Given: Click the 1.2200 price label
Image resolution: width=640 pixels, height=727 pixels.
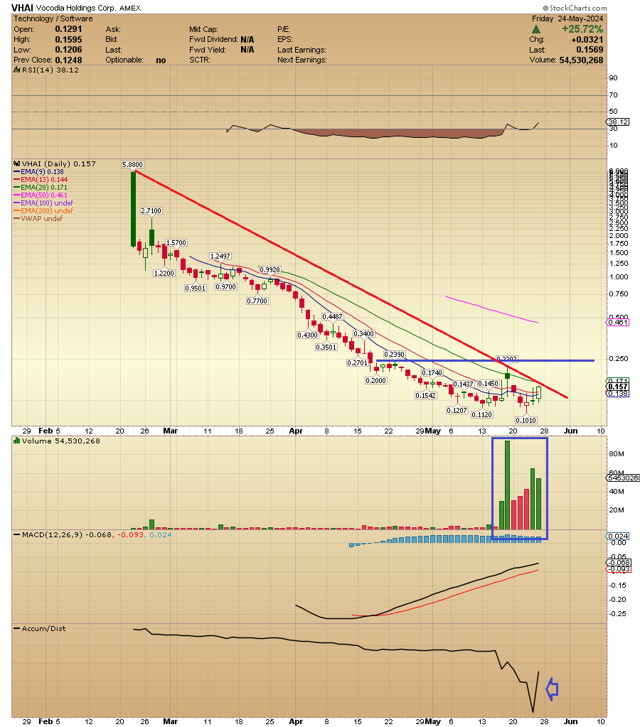Looking at the screenshot, I should 164,273.
